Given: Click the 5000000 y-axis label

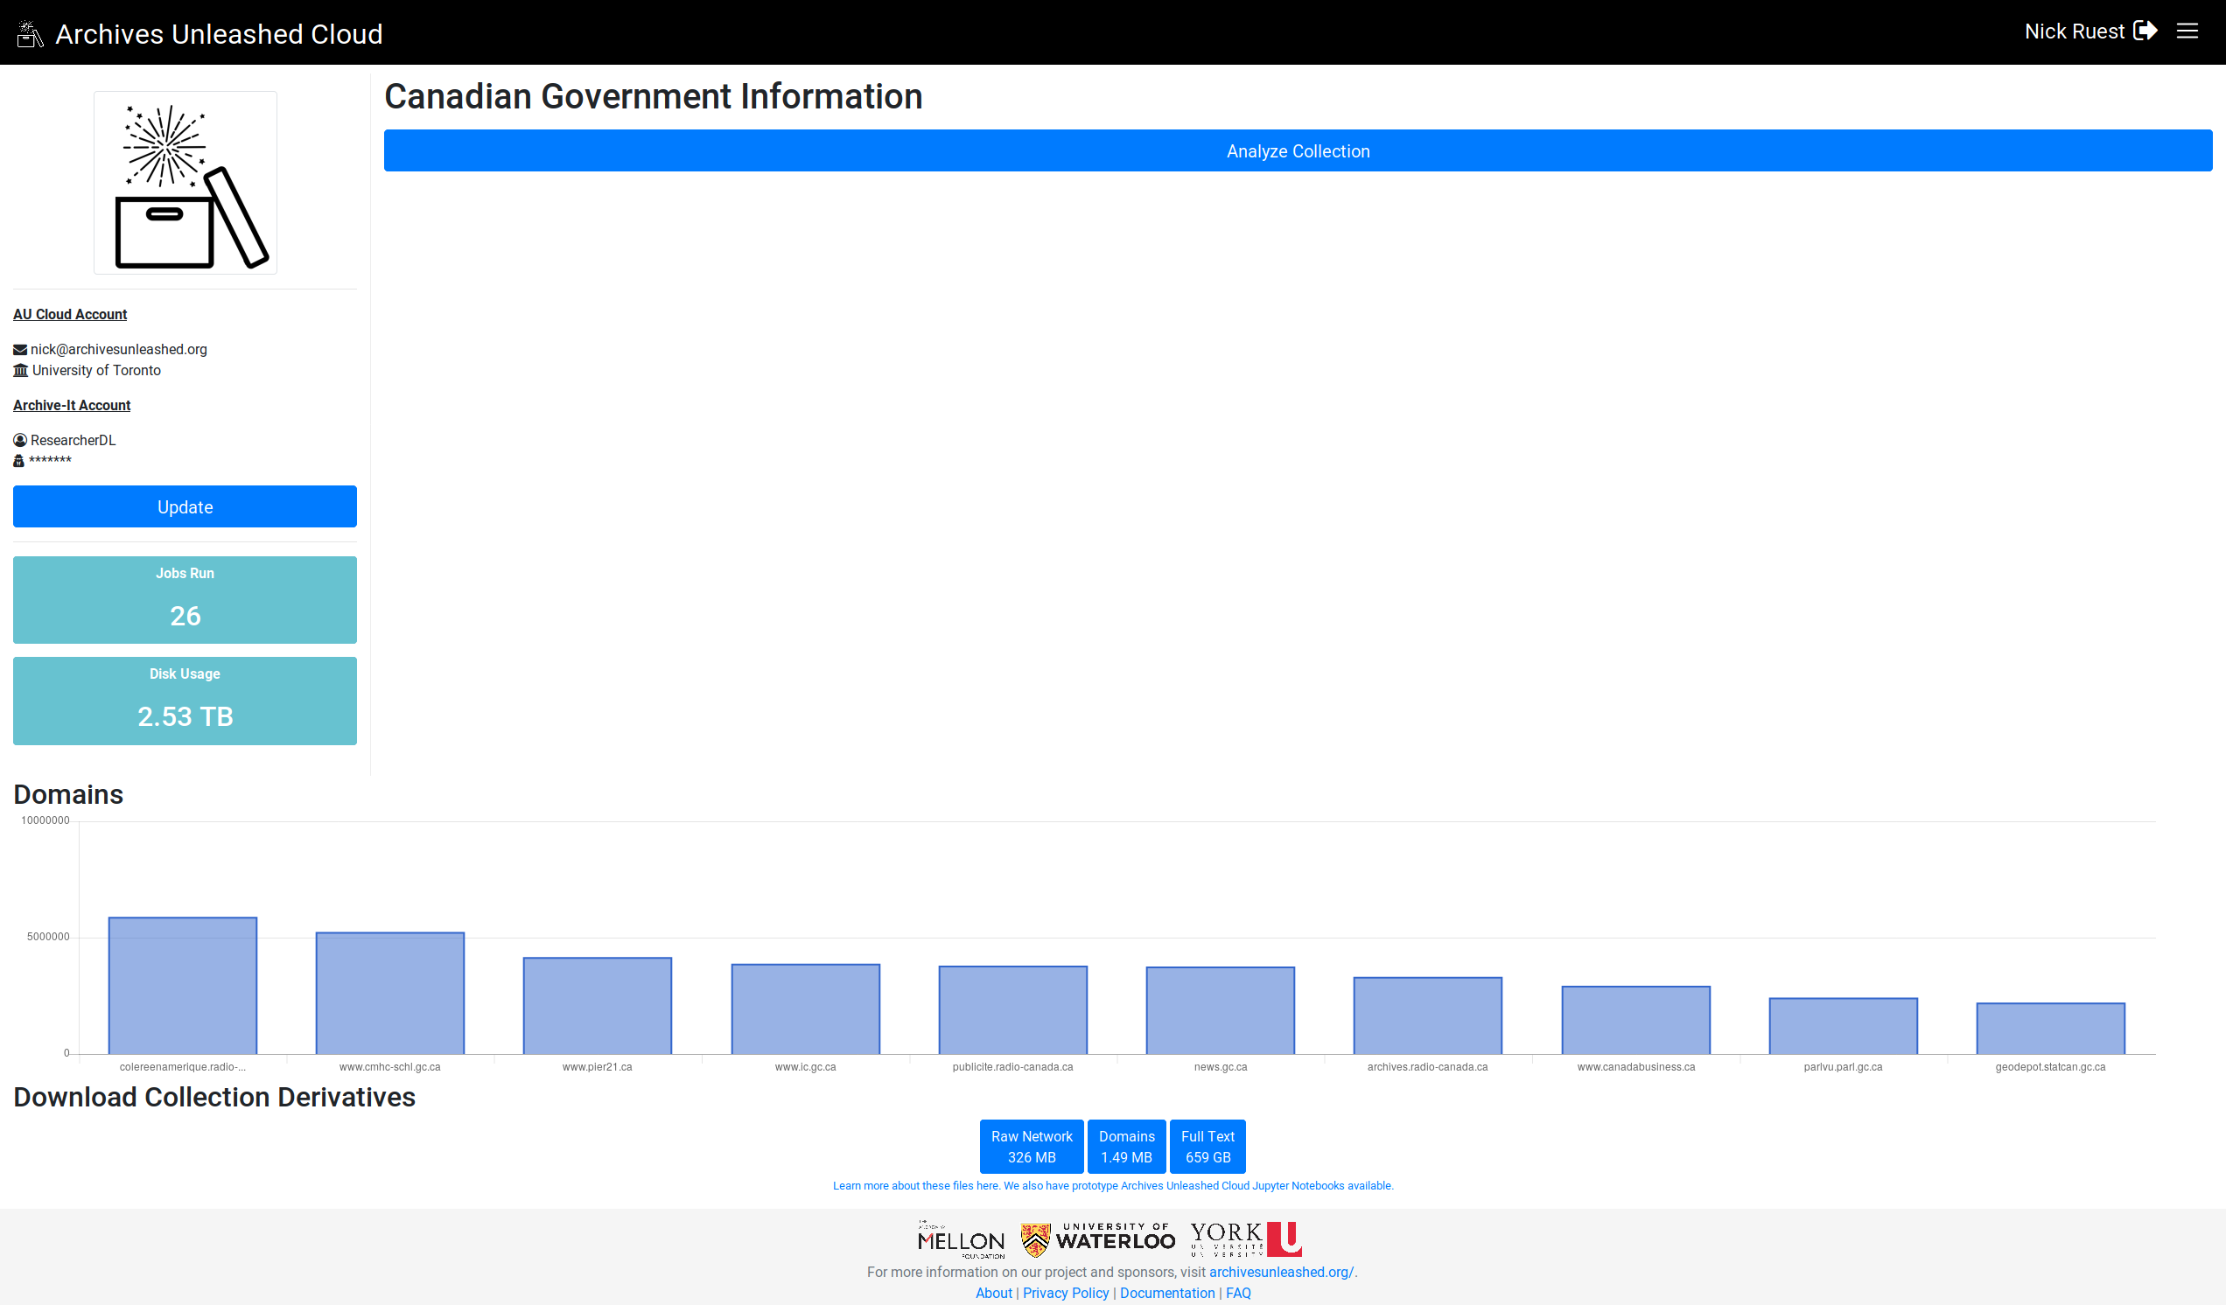Looking at the screenshot, I should (48, 937).
